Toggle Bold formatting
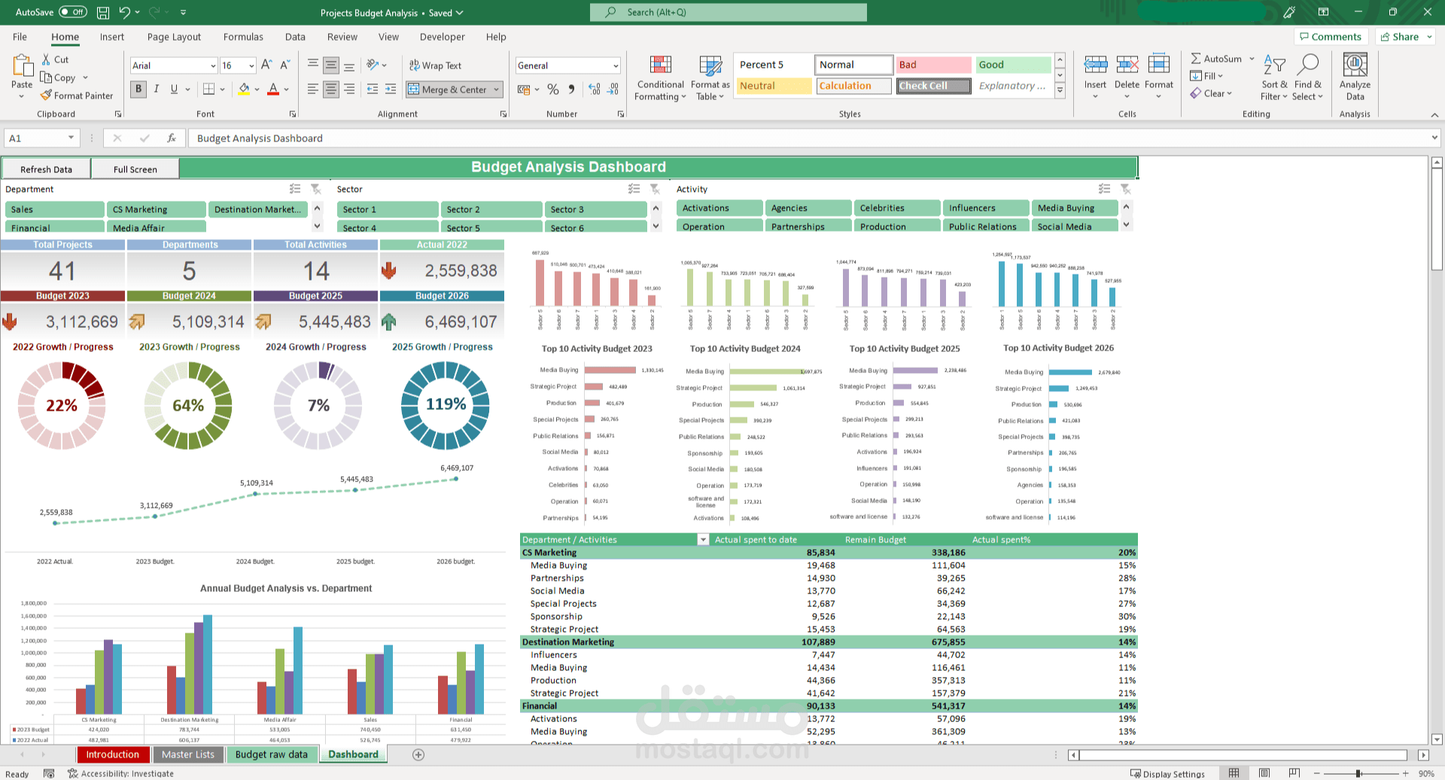Screen dimensions: 1445x780 pos(138,90)
